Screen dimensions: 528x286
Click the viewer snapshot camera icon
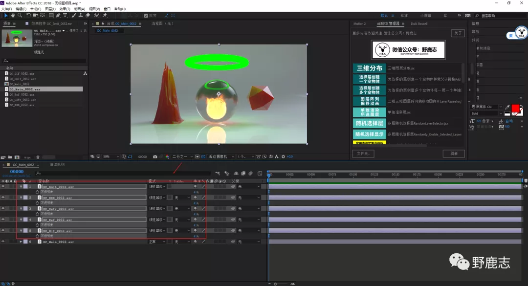[x=155, y=156]
